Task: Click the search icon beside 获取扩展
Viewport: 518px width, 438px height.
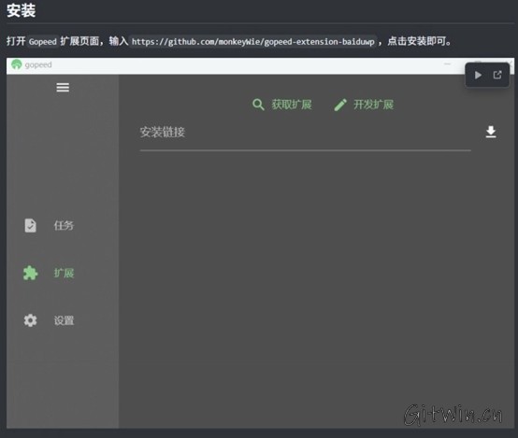Action: coord(258,105)
